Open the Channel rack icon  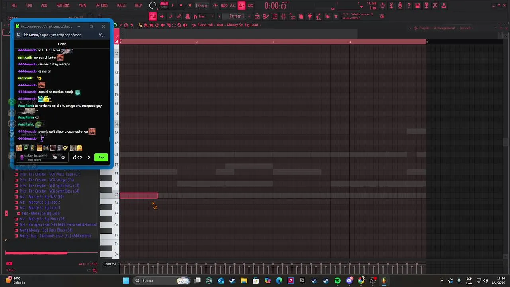275,16
